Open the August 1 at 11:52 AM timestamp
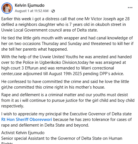The image size is (138, 144). point(31,11)
